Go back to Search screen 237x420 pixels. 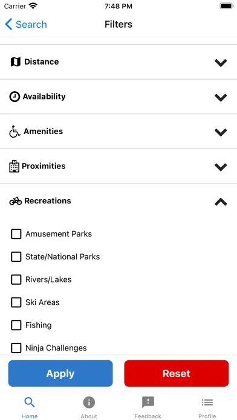click(26, 24)
